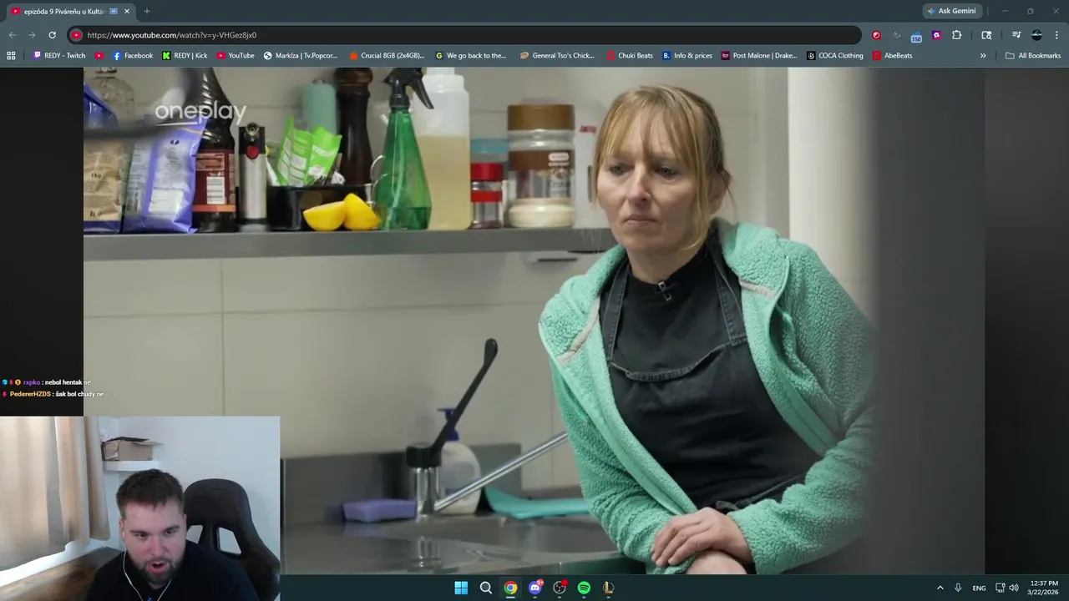This screenshot has width=1069, height=601.
Task: Open a new browser tab
Action: click(x=147, y=11)
